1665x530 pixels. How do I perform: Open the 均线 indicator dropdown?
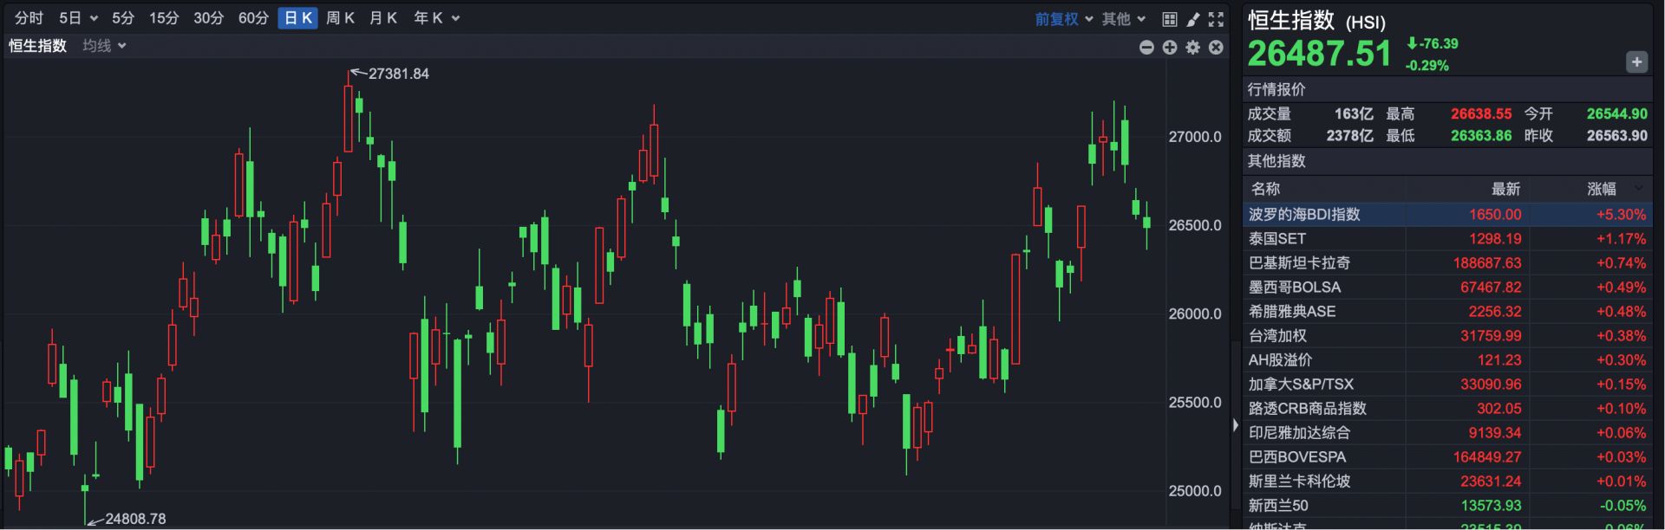pyautogui.click(x=105, y=46)
